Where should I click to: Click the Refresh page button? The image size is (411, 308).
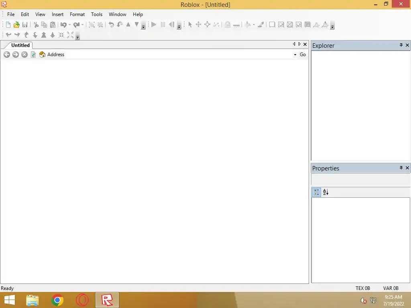[33, 55]
